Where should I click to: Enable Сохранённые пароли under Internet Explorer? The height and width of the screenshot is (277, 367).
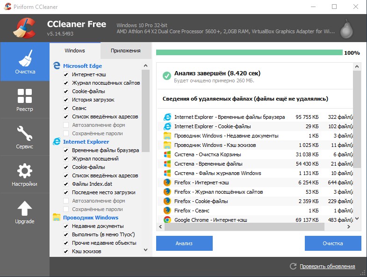[x=66, y=209]
